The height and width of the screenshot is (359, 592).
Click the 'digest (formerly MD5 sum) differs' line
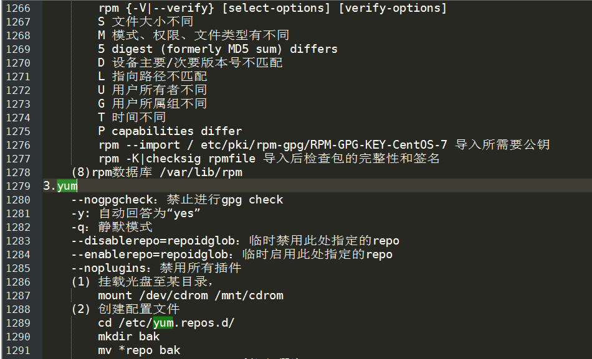tap(218, 49)
